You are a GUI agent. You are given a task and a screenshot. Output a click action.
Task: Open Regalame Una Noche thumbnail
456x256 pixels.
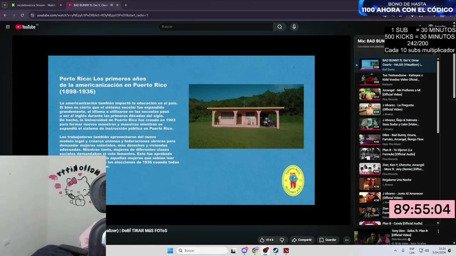click(x=370, y=184)
